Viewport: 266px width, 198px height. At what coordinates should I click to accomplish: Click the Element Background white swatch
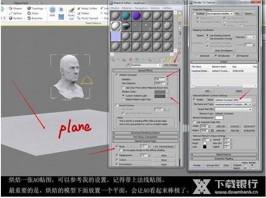[x=219, y=118]
